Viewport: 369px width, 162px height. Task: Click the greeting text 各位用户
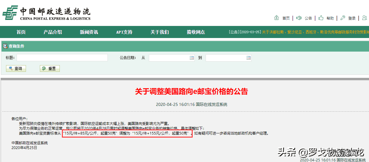pos(19,119)
